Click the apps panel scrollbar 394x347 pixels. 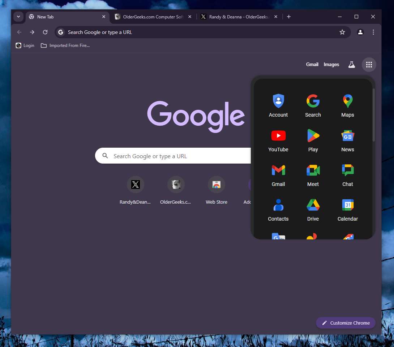click(374, 115)
